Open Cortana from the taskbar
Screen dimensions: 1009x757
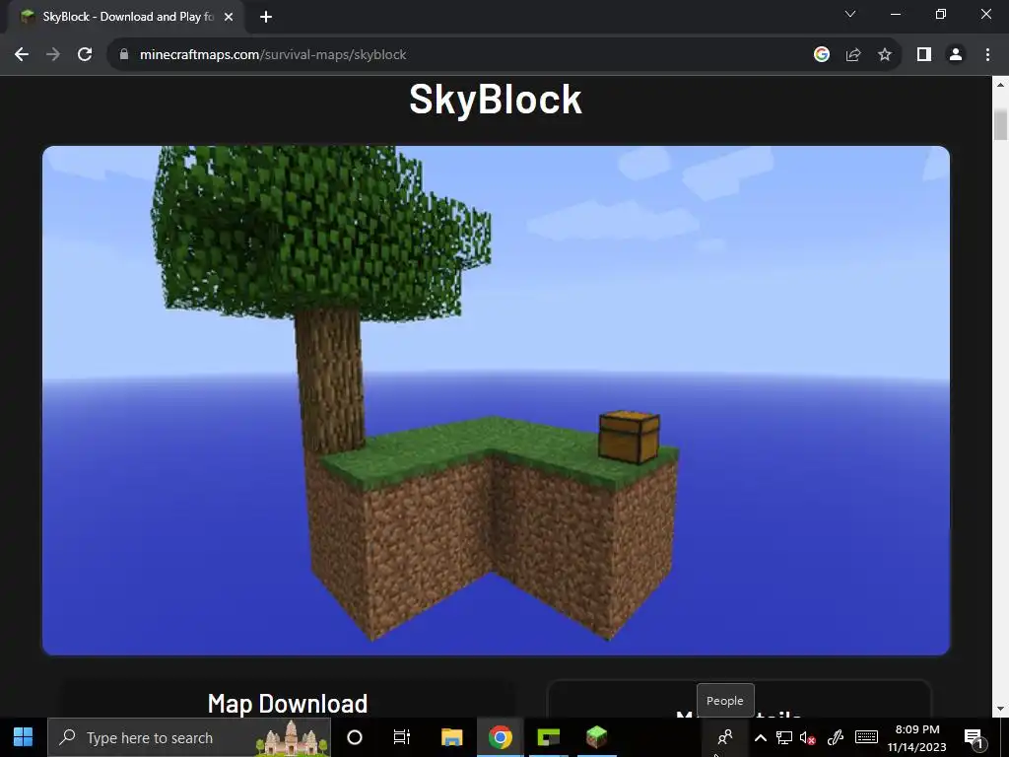click(355, 737)
